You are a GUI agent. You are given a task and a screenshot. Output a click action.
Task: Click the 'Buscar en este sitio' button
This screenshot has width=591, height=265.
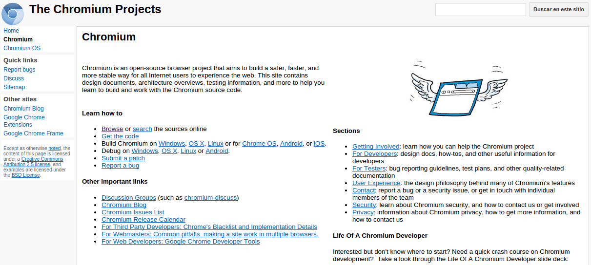tap(558, 9)
